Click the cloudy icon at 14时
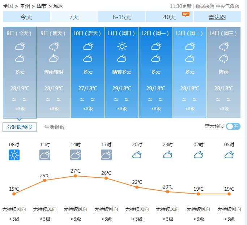Image resolution: width=247 pixels, height=225 pixels. pos(76,155)
